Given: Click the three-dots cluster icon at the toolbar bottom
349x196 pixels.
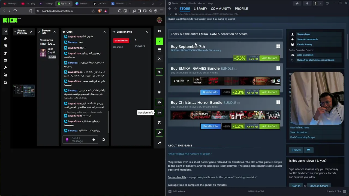Looking at the screenshot, I should (160, 143).
